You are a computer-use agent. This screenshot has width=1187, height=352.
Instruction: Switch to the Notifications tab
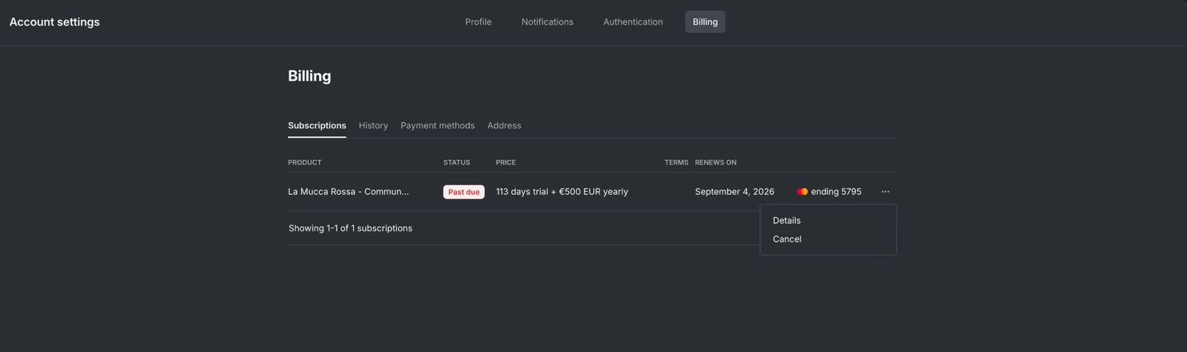pos(547,22)
